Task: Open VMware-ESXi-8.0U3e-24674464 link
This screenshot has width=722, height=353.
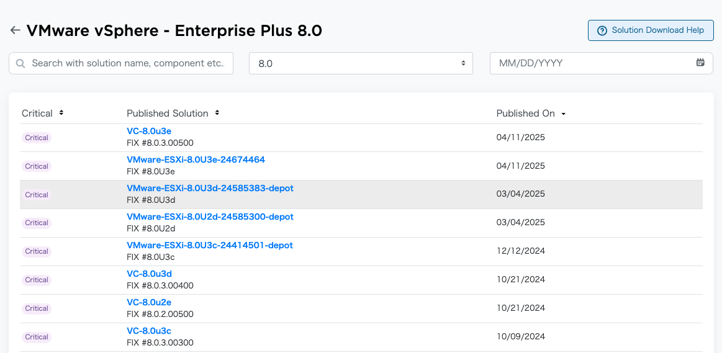Action: pos(196,159)
